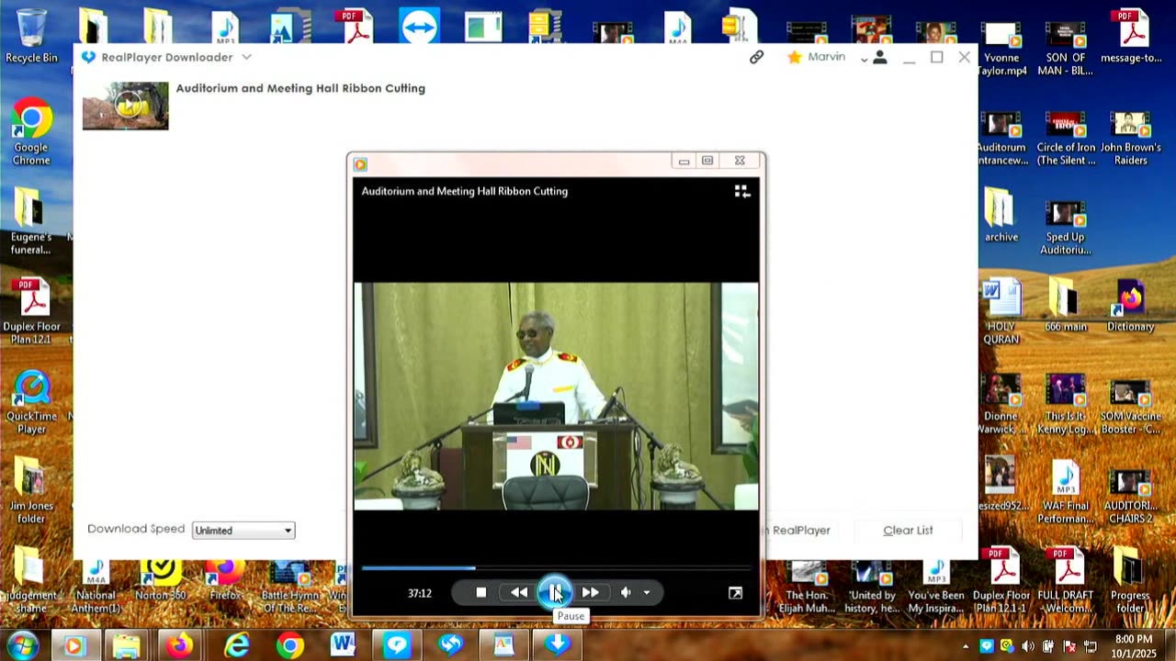Stop playback with the square stop button
The image size is (1176, 661).
coord(481,593)
